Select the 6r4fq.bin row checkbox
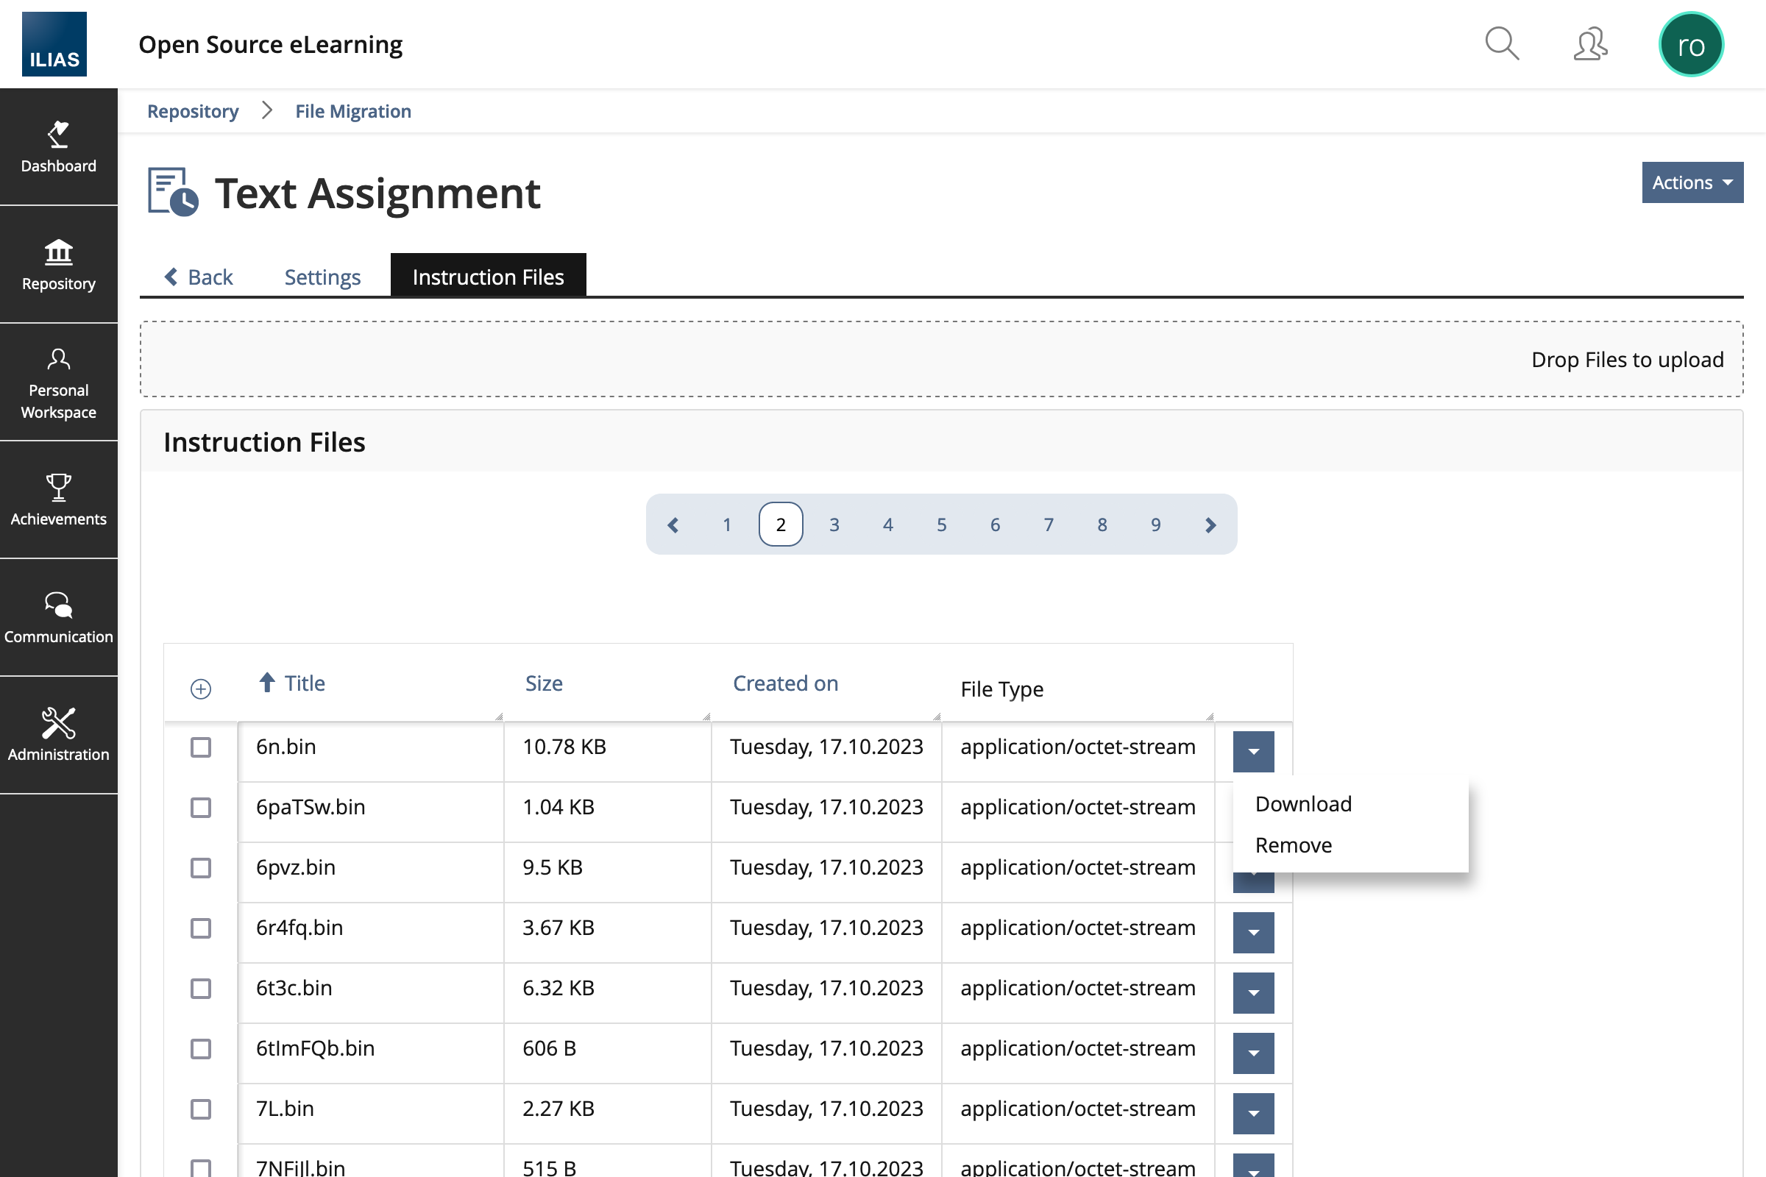Viewport: 1766px width, 1177px height. click(200, 928)
